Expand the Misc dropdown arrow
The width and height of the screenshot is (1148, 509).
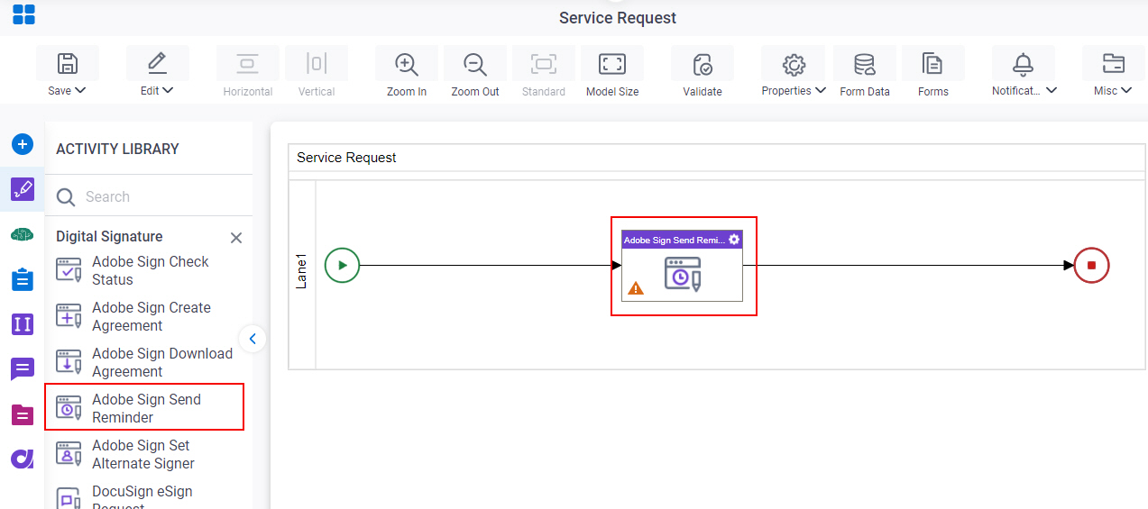(1126, 90)
